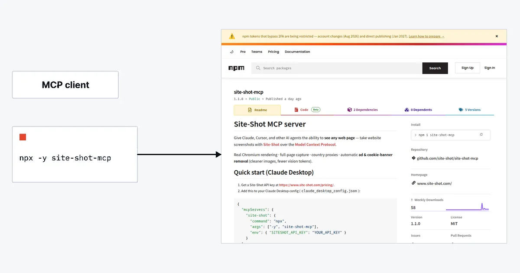The width and height of the screenshot is (520, 273).
Task: Click the version value 1.1.0 in sidebar
Action: pos(416,224)
